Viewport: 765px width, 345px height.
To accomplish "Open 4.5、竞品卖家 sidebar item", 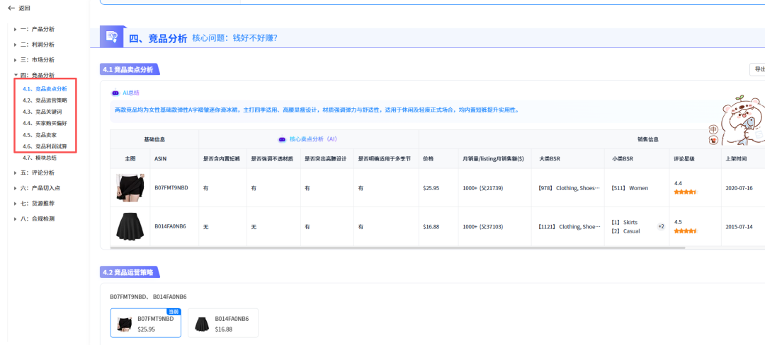I will [39, 135].
